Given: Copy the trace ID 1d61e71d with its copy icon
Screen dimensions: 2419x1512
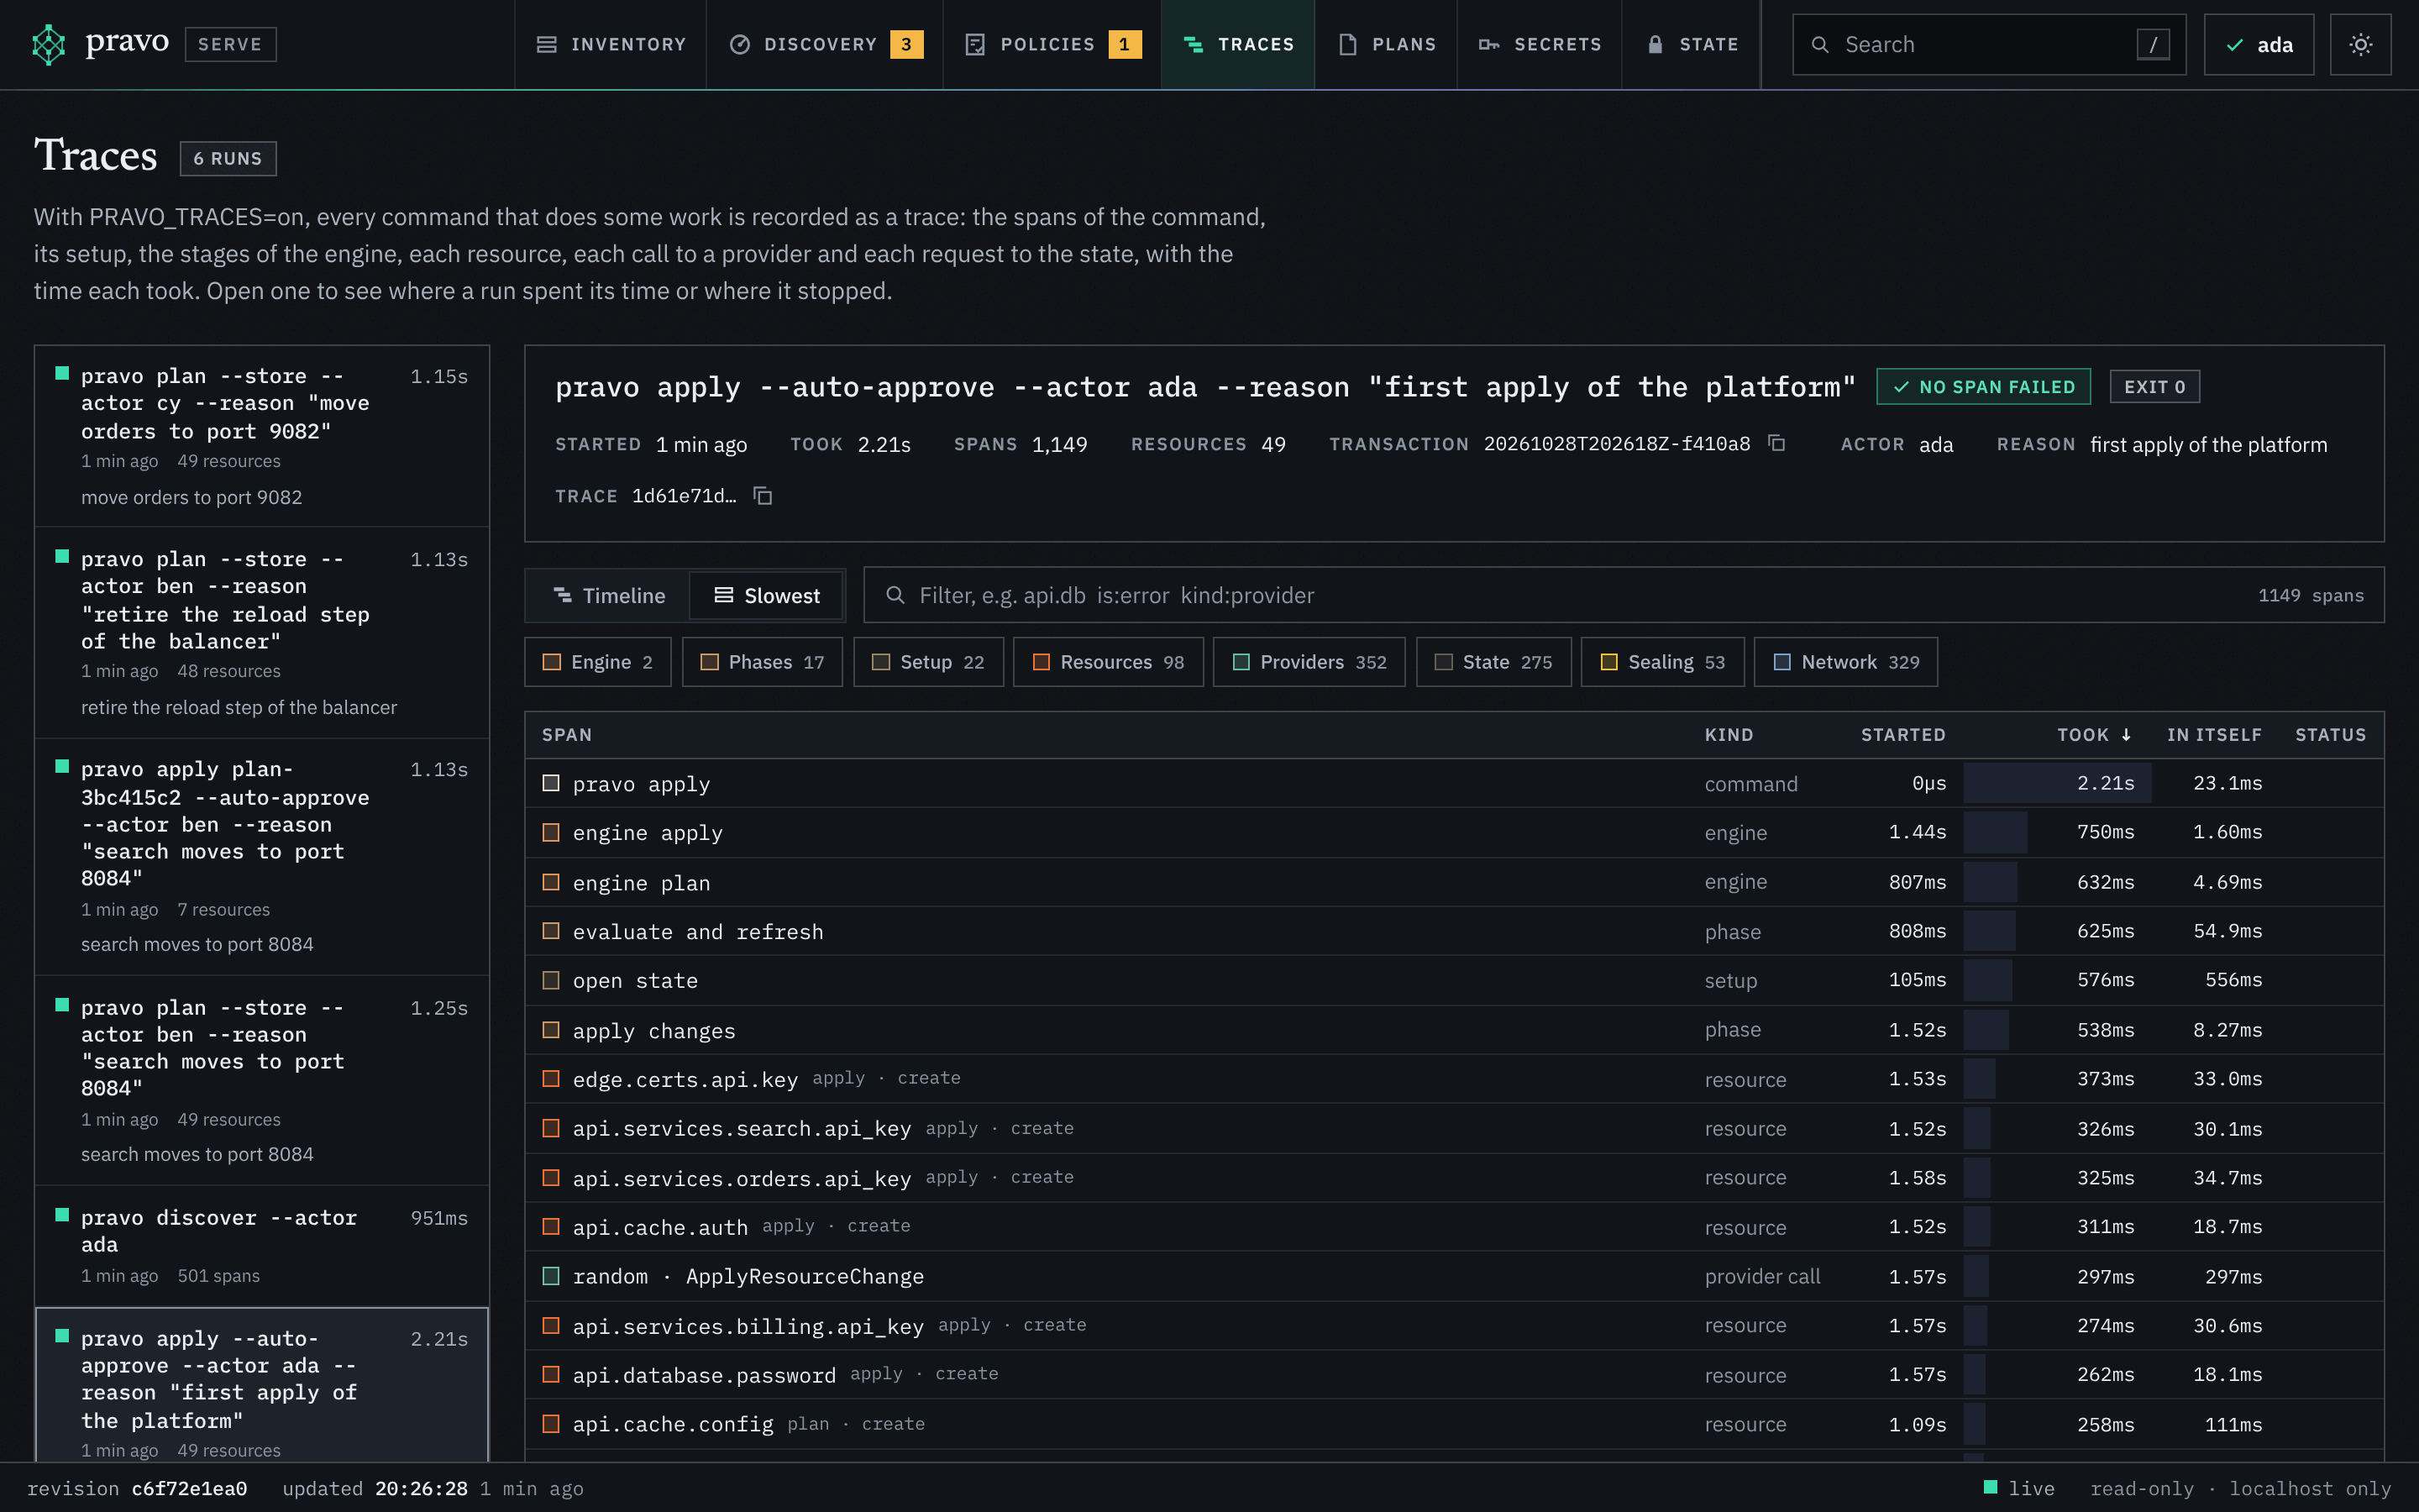Looking at the screenshot, I should pyautogui.click(x=763, y=496).
